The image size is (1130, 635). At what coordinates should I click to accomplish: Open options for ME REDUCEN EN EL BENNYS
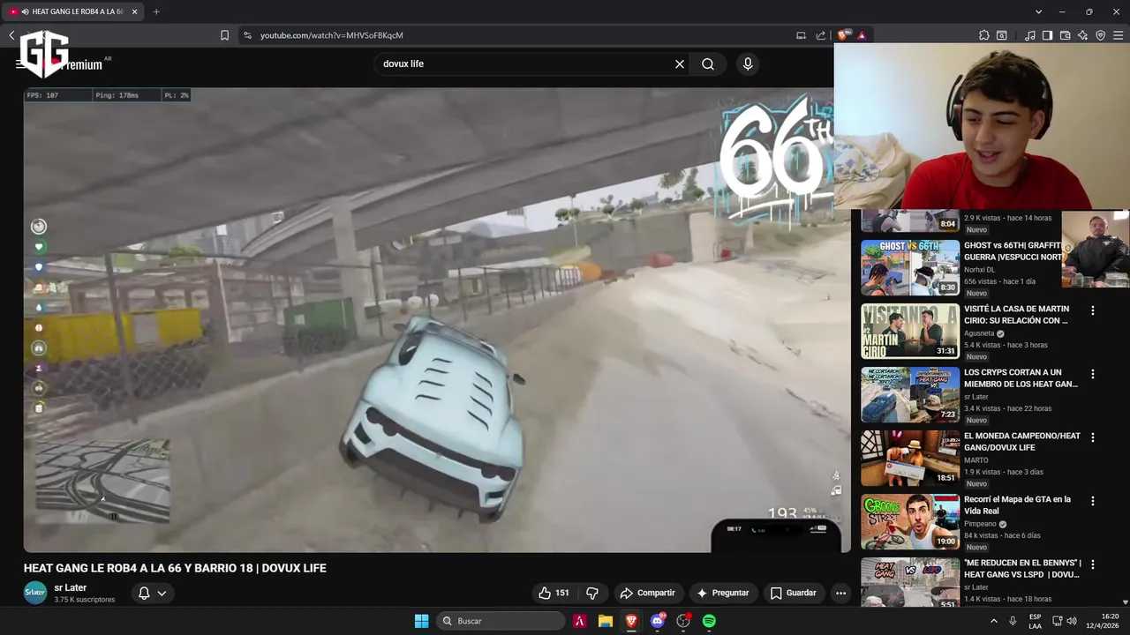1093,564
